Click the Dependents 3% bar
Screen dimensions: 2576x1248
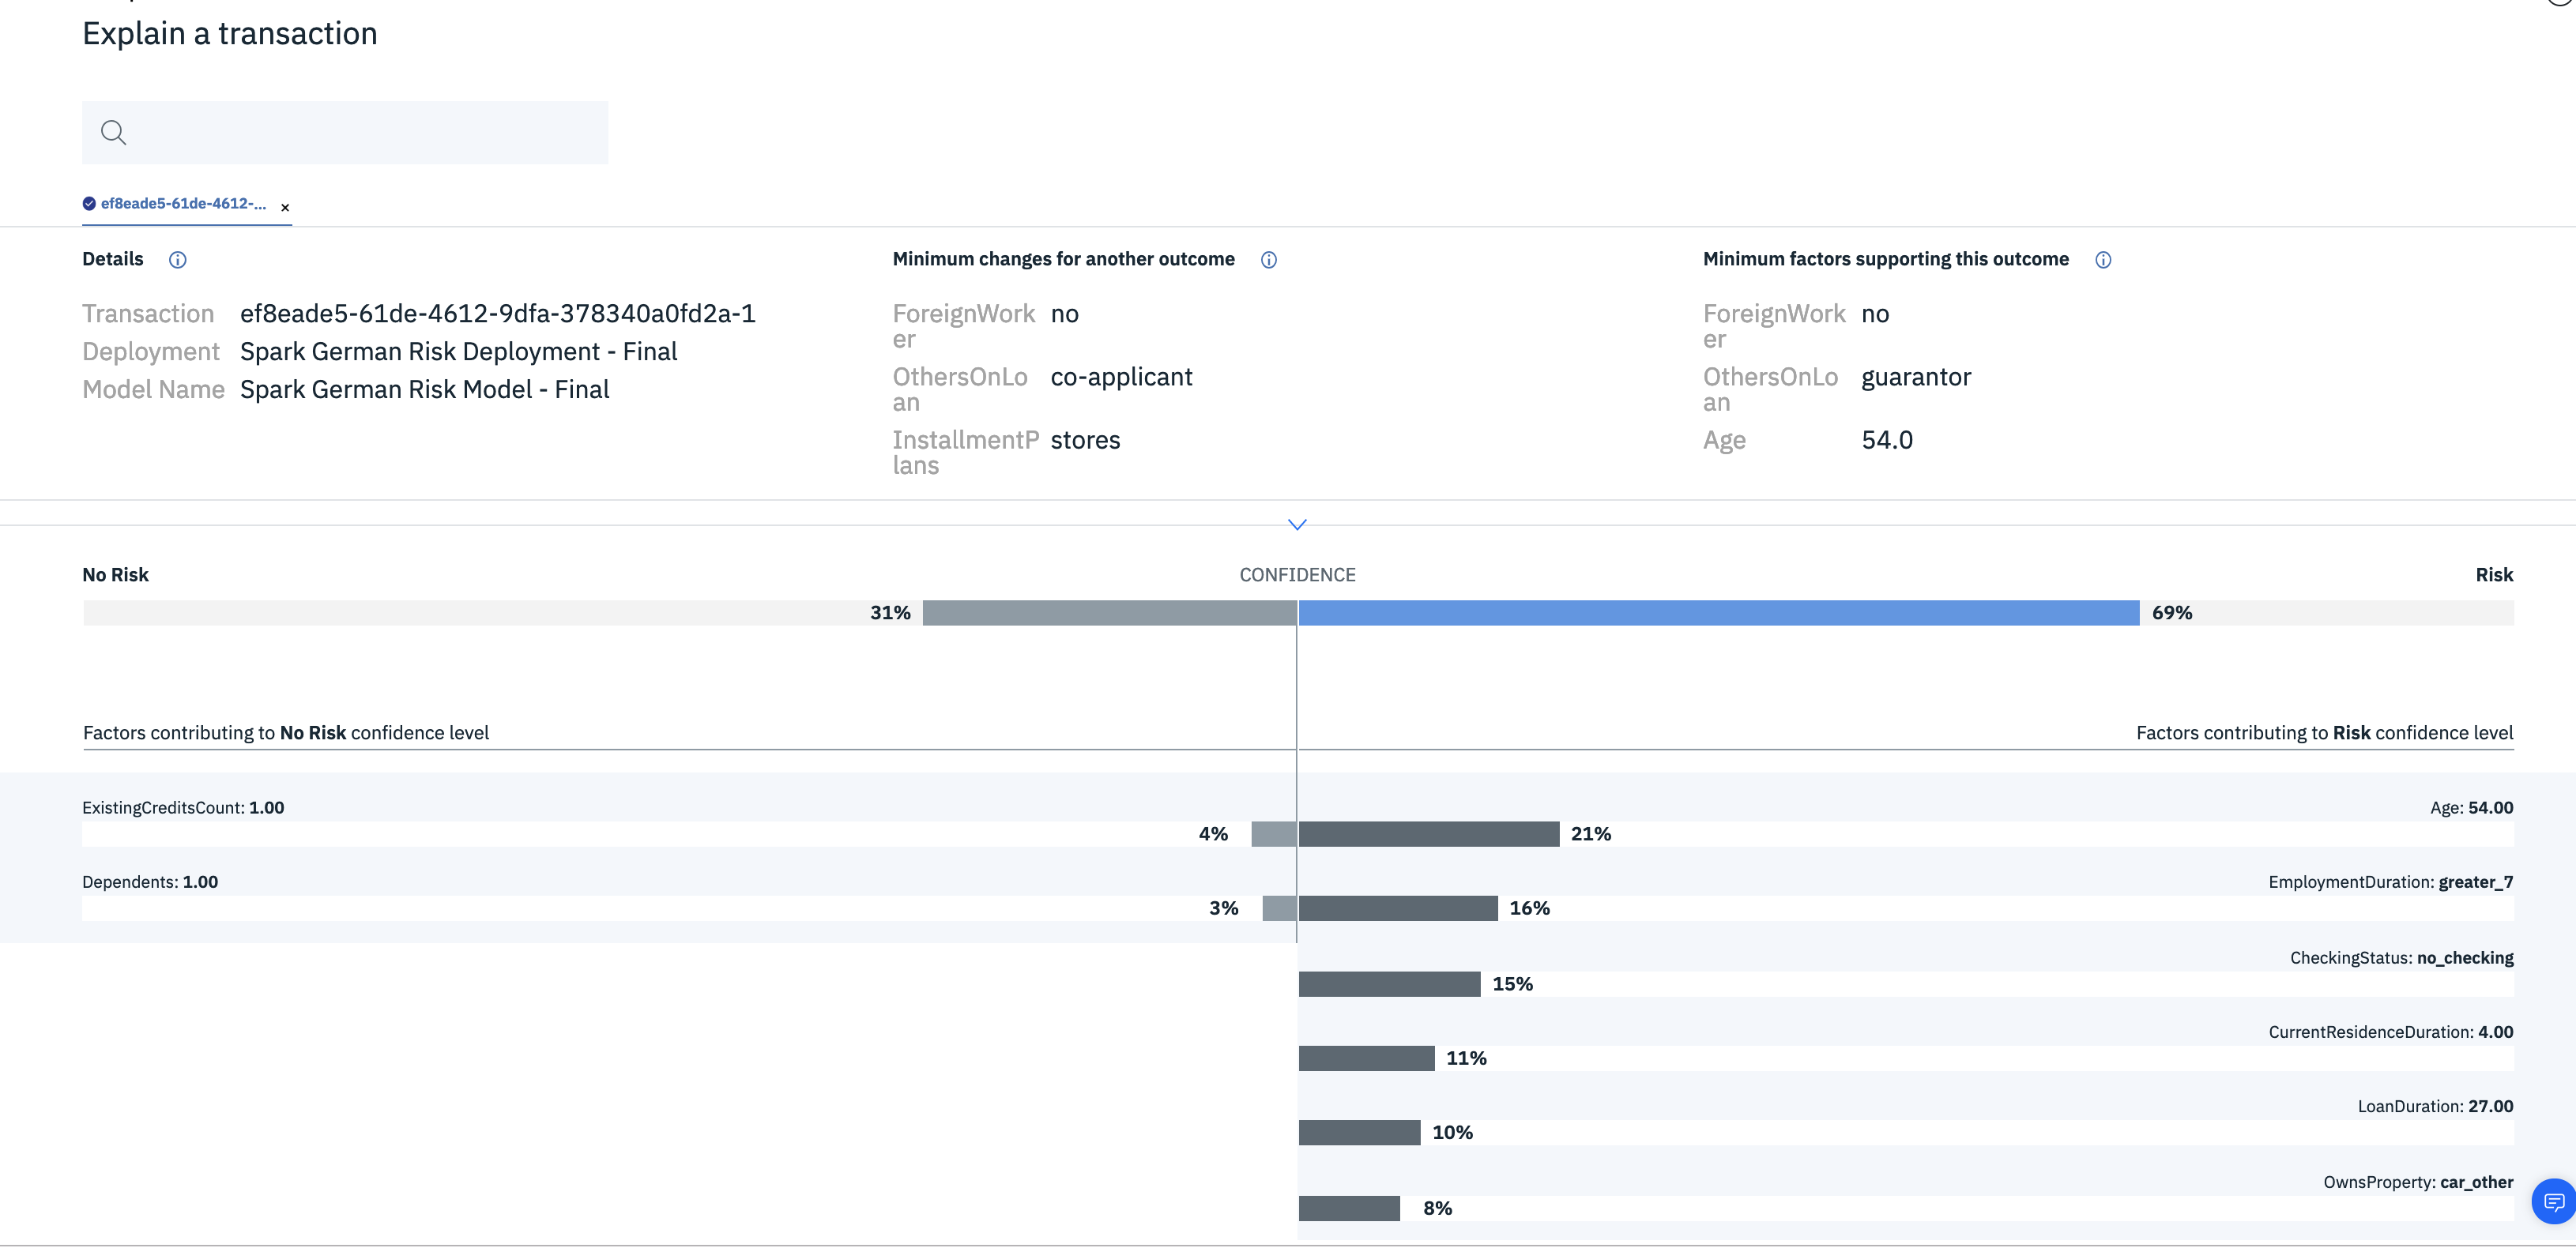[1279, 908]
